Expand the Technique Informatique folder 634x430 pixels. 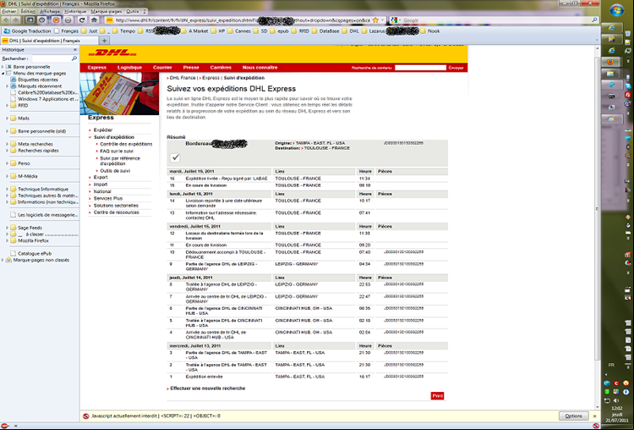point(7,189)
